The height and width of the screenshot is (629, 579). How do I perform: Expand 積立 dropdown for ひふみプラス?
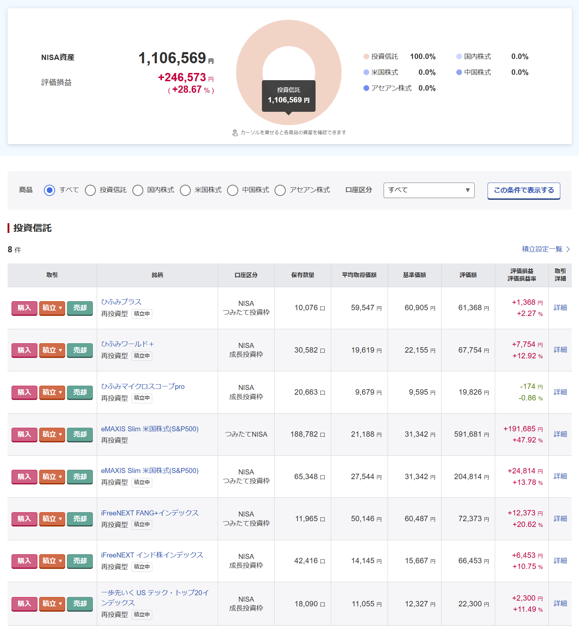click(x=52, y=308)
